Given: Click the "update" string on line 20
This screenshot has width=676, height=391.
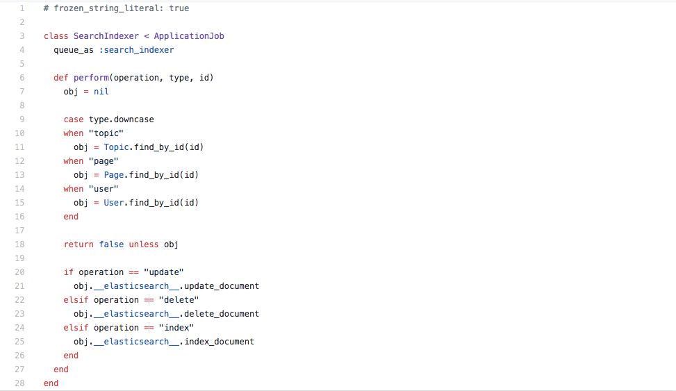Looking at the screenshot, I should click(164, 272).
